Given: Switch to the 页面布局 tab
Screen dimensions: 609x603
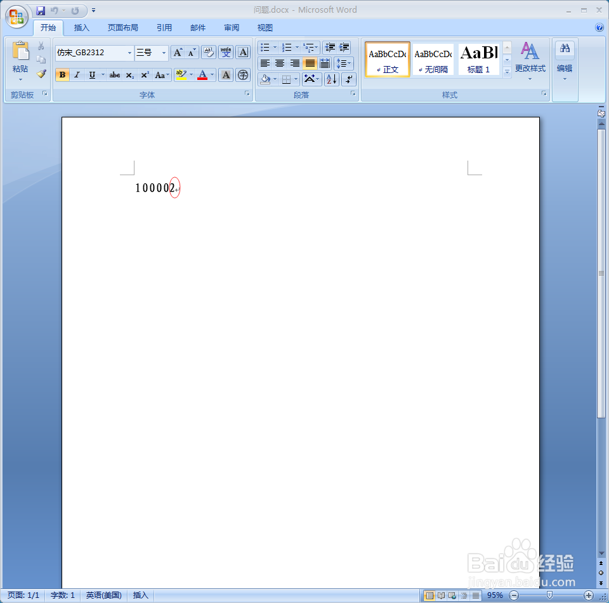Looking at the screenshot, I should click(122, 27).
